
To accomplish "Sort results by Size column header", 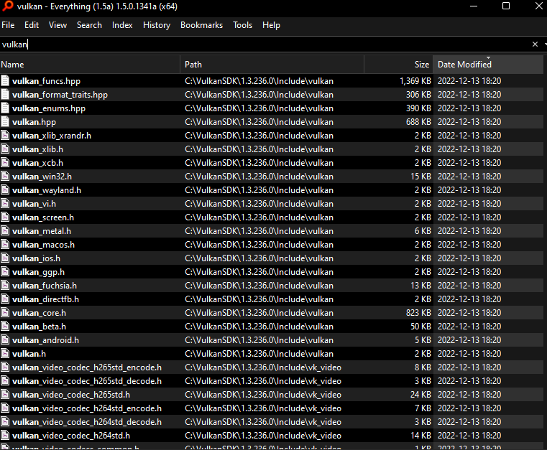I will click(399, 65).
